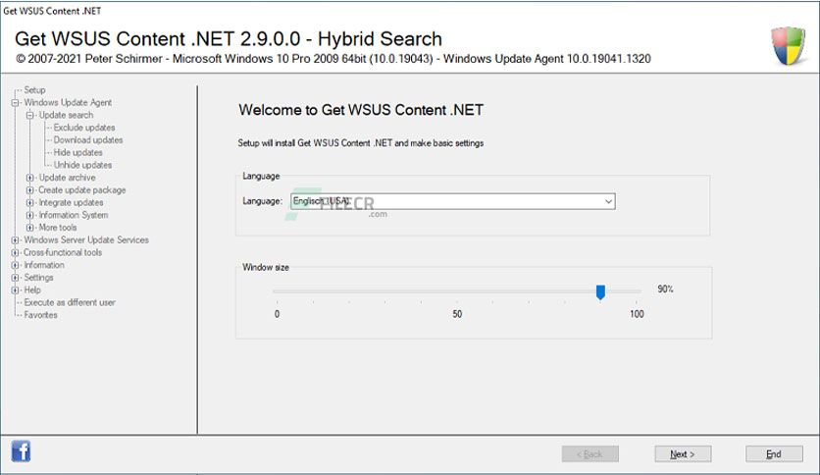
Task: Select the Help tree item
Action: 32,290
